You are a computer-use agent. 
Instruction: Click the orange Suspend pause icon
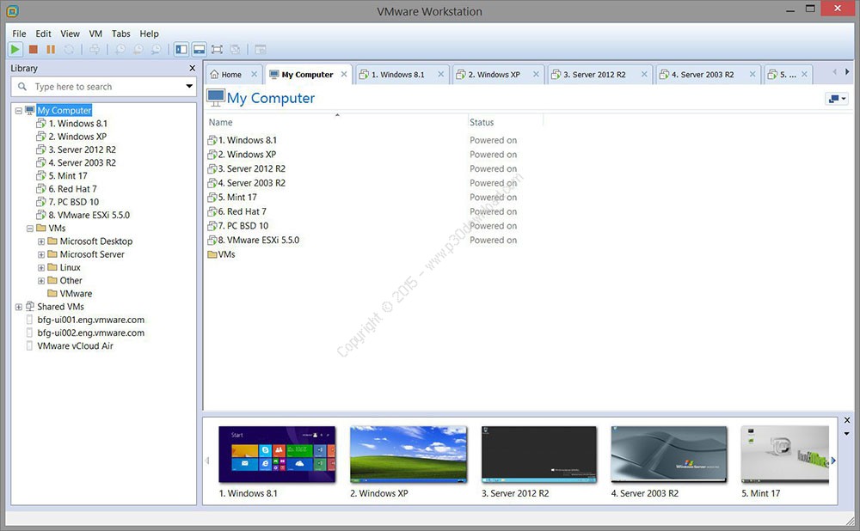point(51,50)
